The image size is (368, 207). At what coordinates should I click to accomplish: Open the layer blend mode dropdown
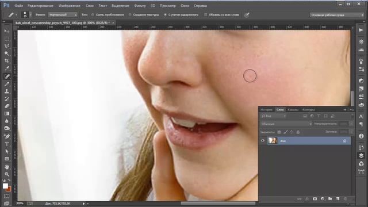(x=286, y=124)
